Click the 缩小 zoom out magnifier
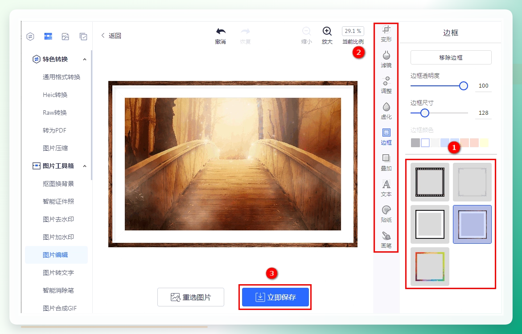This screenshot has width=522, height=334. click(306, 32)
